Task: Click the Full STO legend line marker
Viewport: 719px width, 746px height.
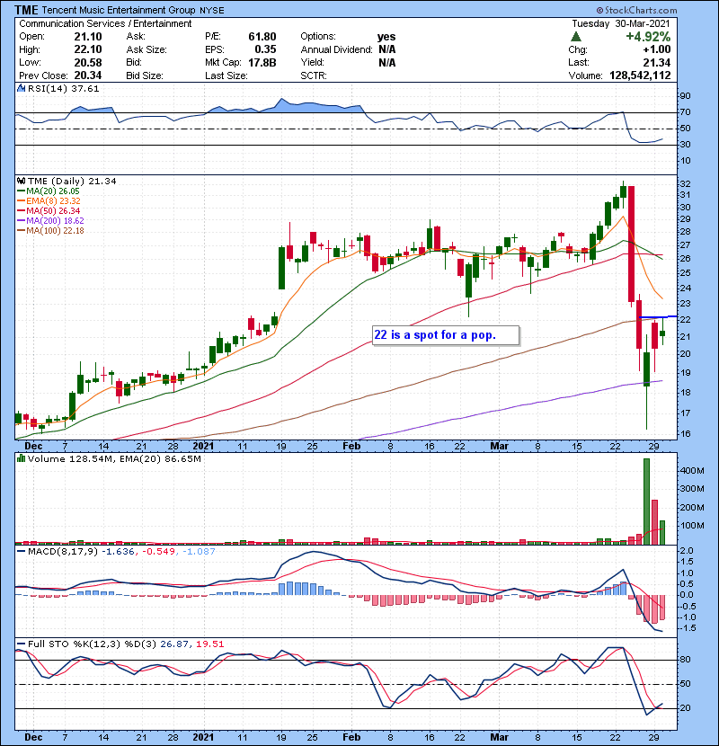Action: (x=21, y=644)
